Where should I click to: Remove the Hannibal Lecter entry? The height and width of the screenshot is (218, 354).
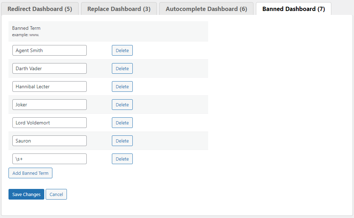pyautogui.click(x=122, y=86)
